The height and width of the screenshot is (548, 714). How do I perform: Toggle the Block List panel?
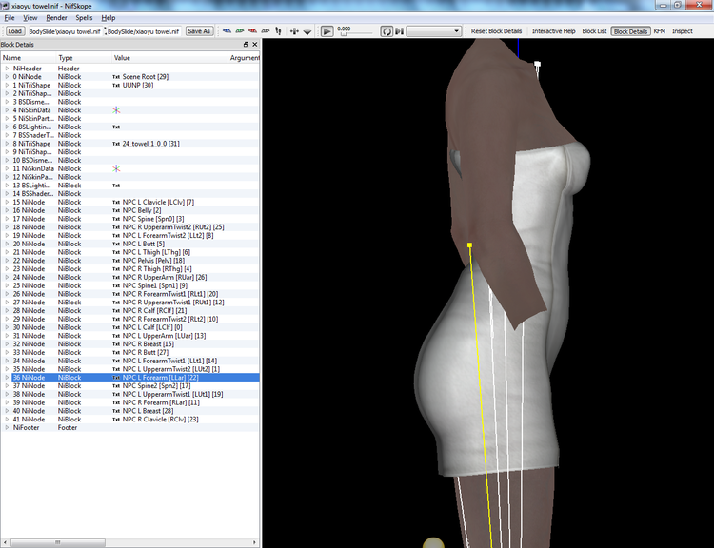[594, 31]
